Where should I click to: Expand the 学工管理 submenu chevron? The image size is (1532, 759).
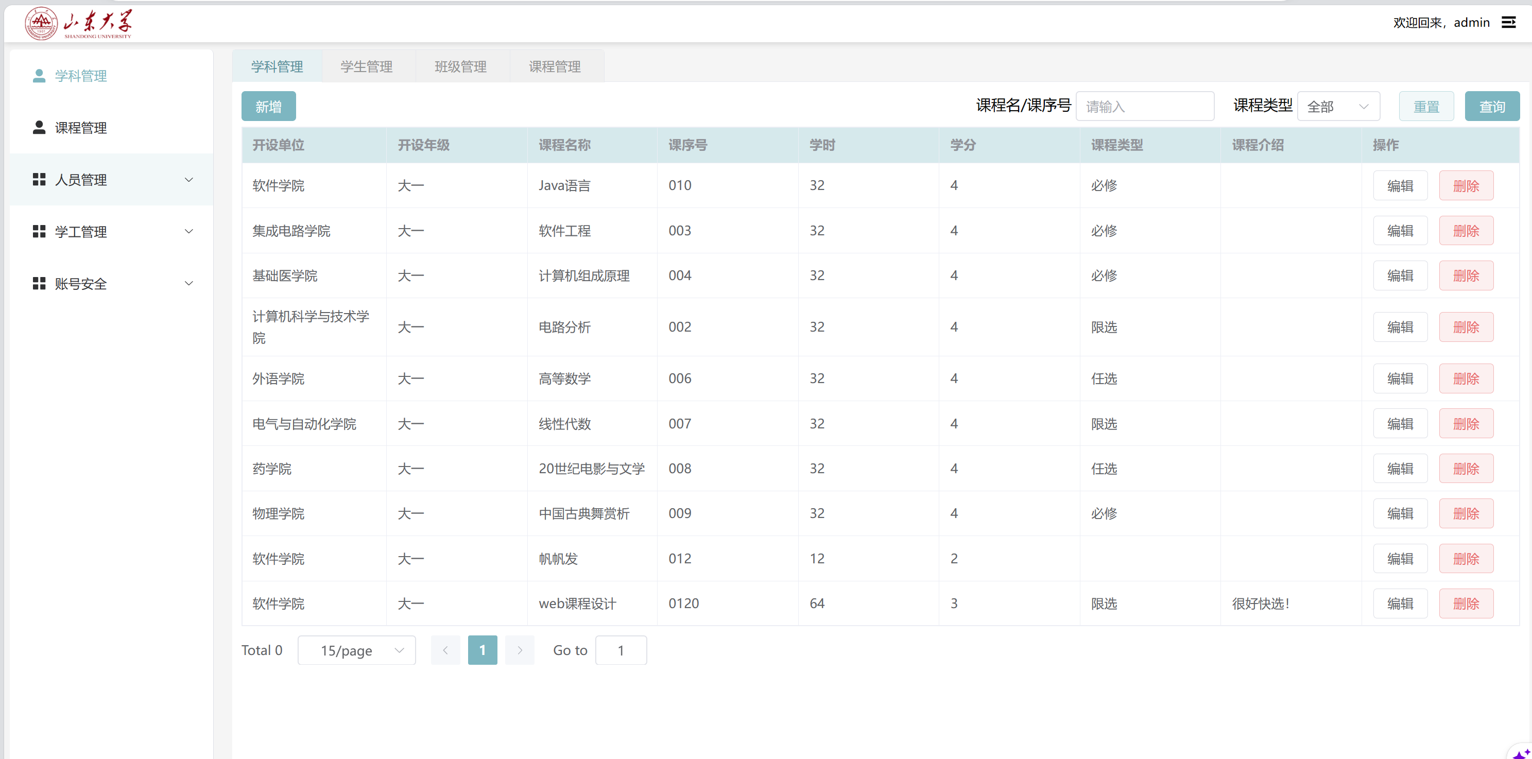189,231
